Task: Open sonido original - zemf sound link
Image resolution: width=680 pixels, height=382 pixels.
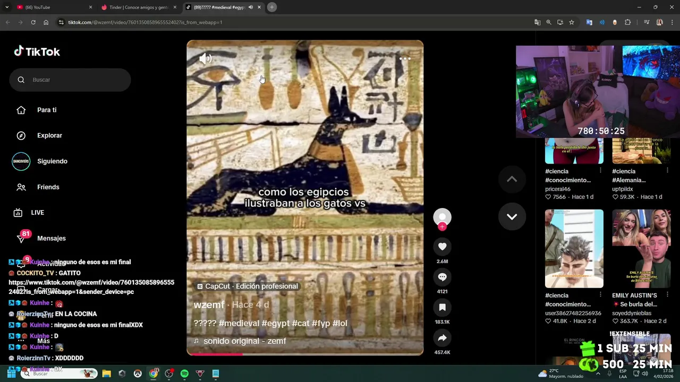Action: tap(240, 341)
